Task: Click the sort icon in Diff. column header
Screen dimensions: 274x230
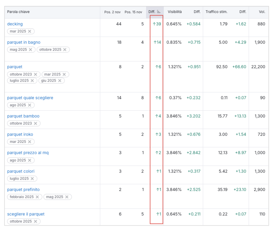Action: 159,12
